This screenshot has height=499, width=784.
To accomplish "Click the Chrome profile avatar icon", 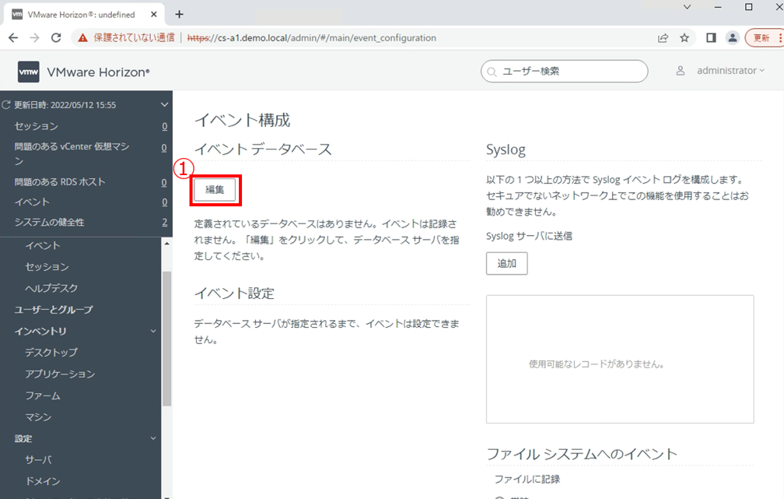I will (732, 37).
